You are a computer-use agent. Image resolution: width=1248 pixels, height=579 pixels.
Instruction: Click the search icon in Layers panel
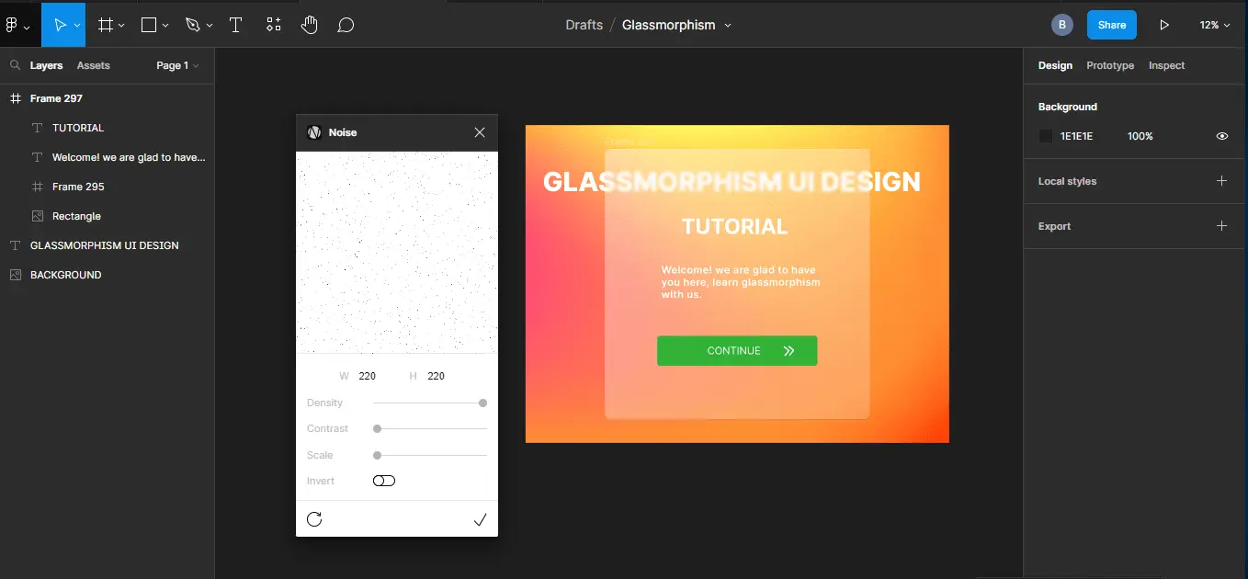15,65
